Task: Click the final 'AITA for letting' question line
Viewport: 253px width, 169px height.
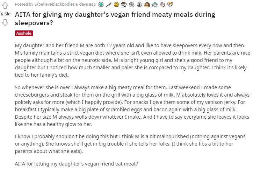Action: click(76, 164)
